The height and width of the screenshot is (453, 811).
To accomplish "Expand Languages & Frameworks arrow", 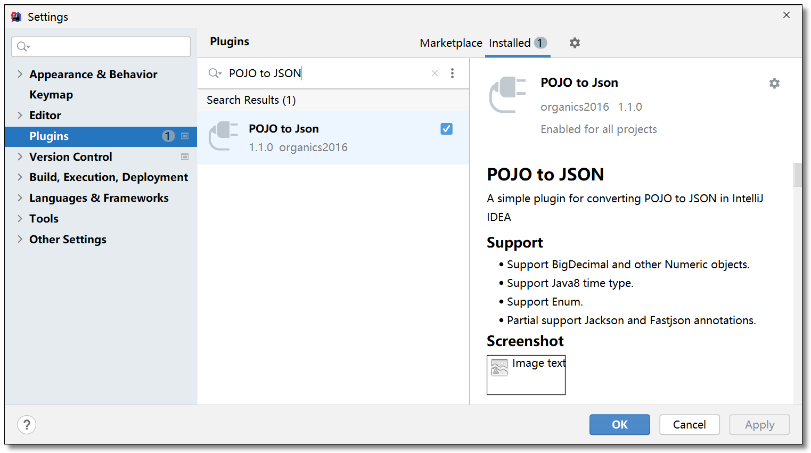I will (20, 197).
